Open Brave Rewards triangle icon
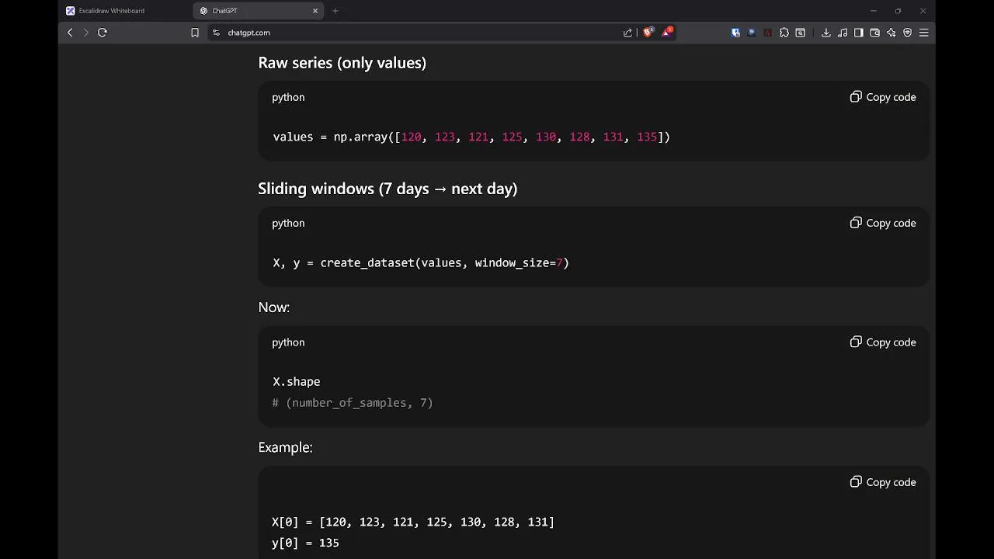994x559 pixels. tap(666, 33)
